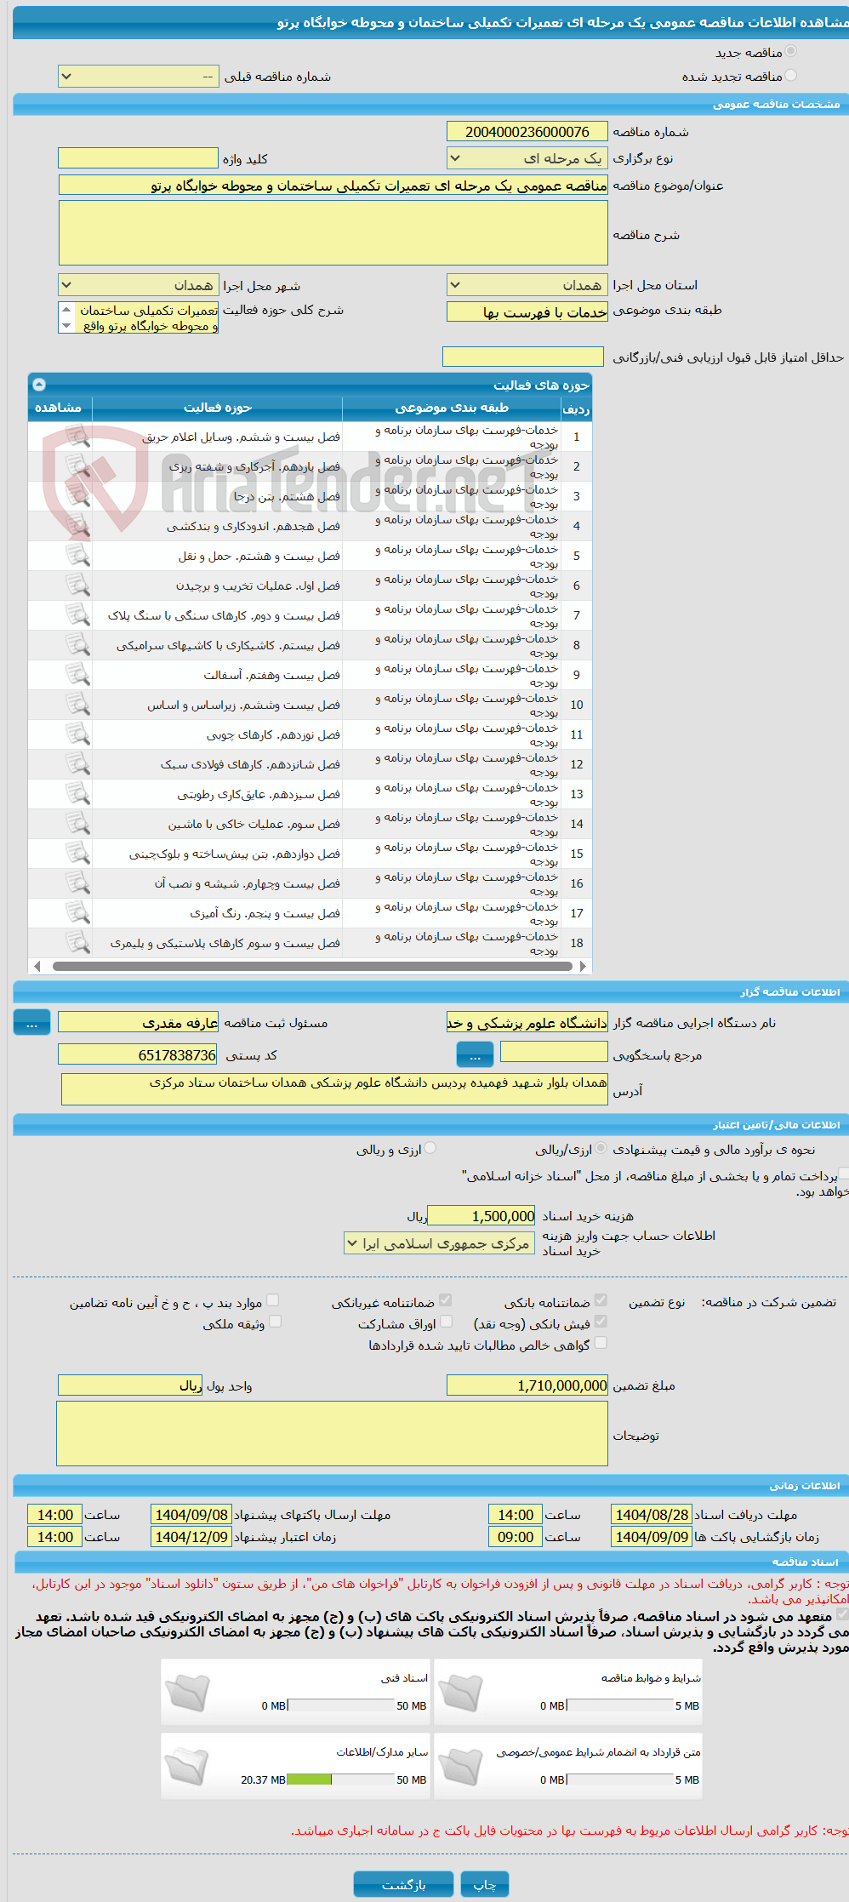Click اسناد فنی storage usage bar
Screen dimensions: 849x1902
pyautogui.click(x=340, y=1705)
